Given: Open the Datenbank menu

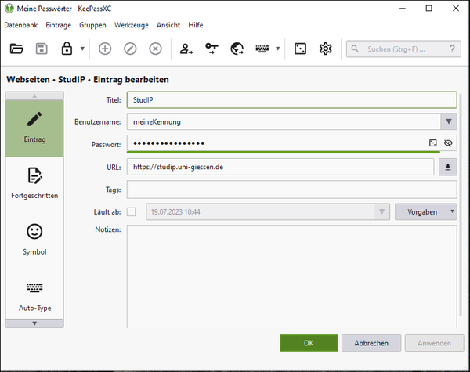Looking at the screenshot, I should [21, 25].
